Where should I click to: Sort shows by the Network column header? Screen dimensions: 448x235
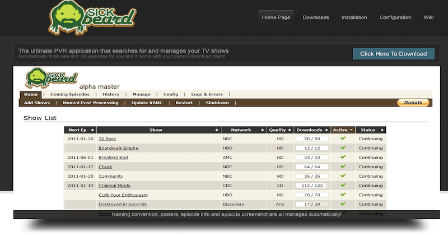[x=243, y=130]
